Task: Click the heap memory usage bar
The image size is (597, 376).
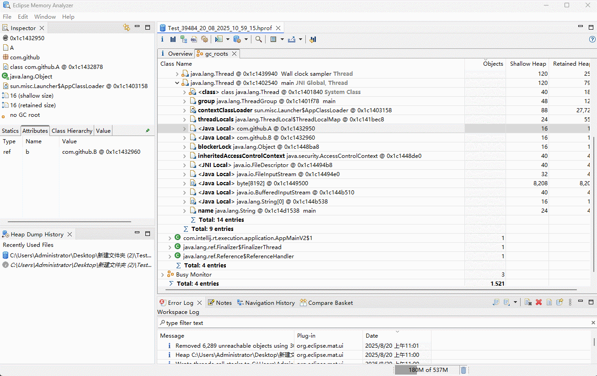Action: point(427,370)
